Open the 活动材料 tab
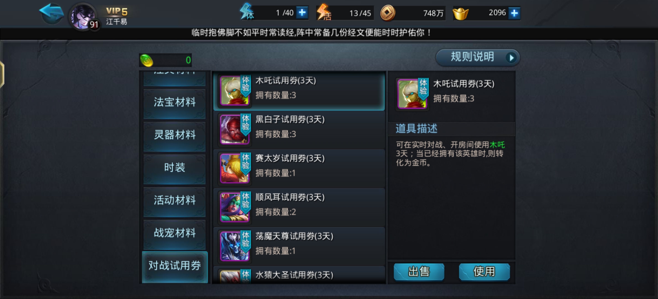The width and height of the screenshot is (658, 299). point(174,200)
